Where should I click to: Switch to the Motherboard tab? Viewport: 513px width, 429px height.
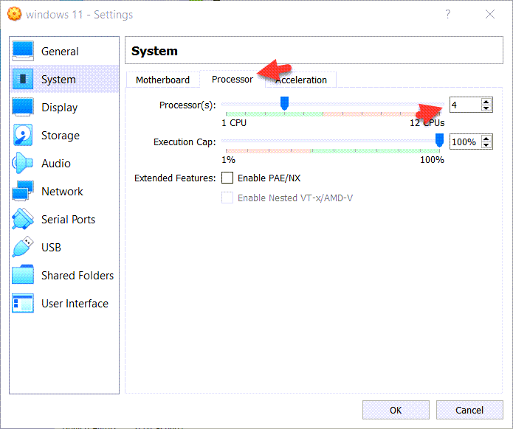(162, 80)
